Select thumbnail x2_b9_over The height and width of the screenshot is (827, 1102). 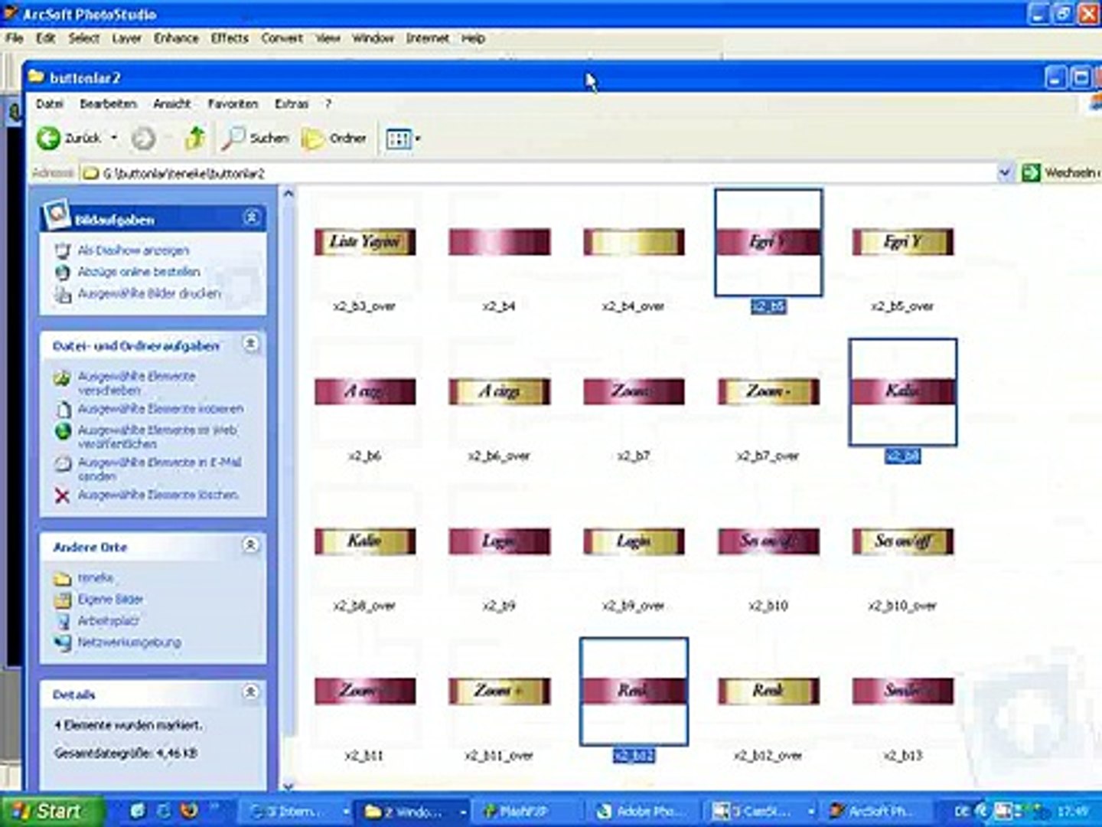(634, 541)
